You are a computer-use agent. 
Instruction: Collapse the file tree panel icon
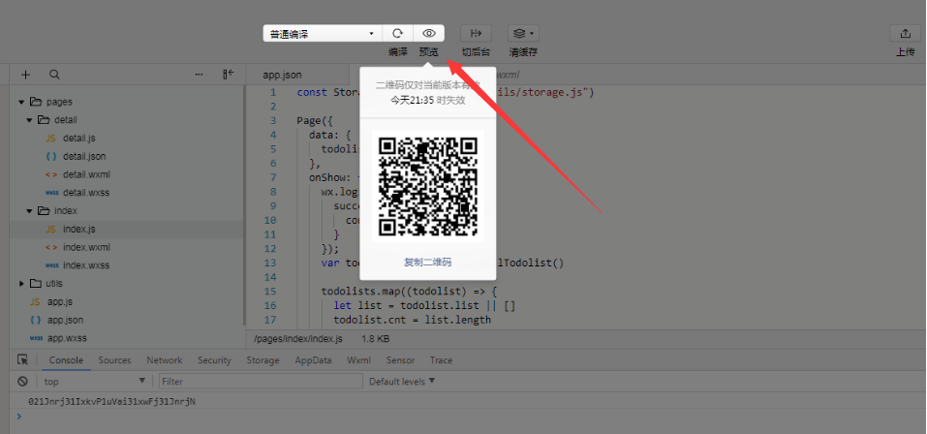[x=229, y=75]
